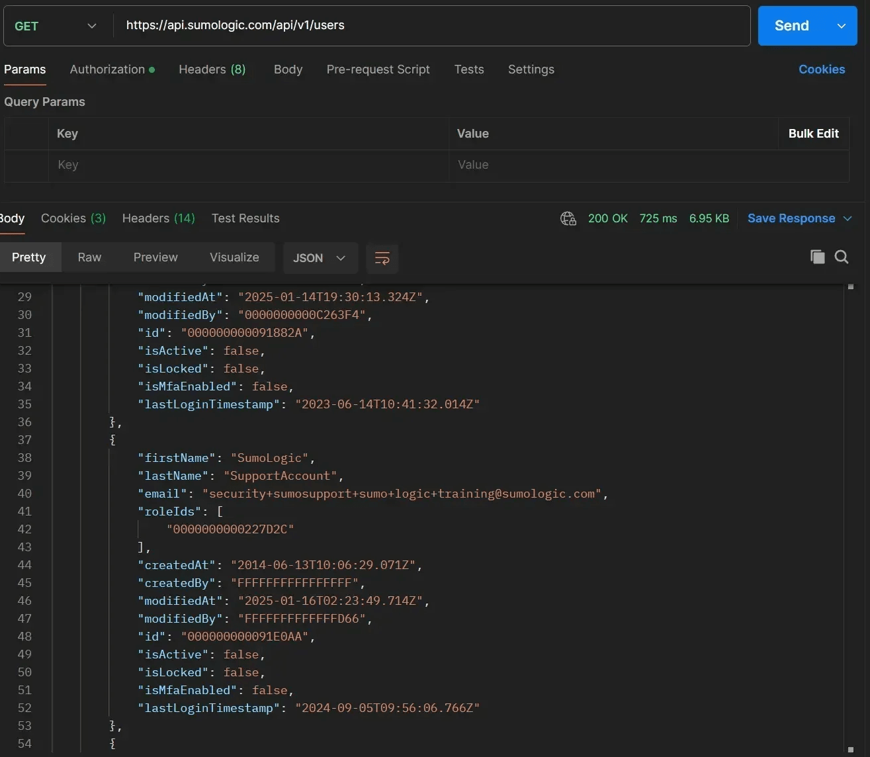The image size is (870, 757).
Task: Switch to the Tests tab
Action: (469, 69)
